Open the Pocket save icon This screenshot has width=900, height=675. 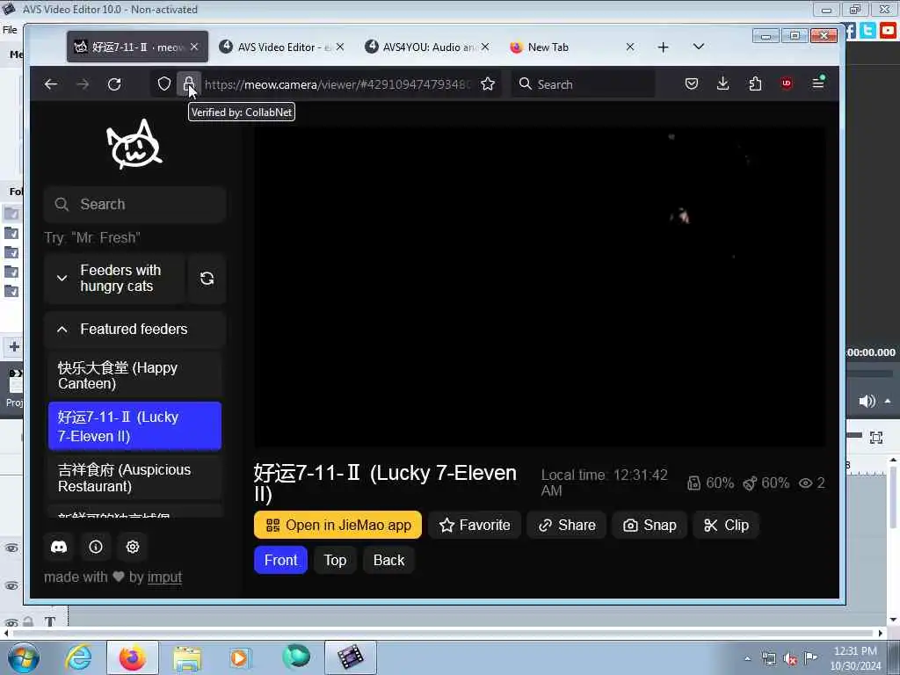tap(692, 83)
